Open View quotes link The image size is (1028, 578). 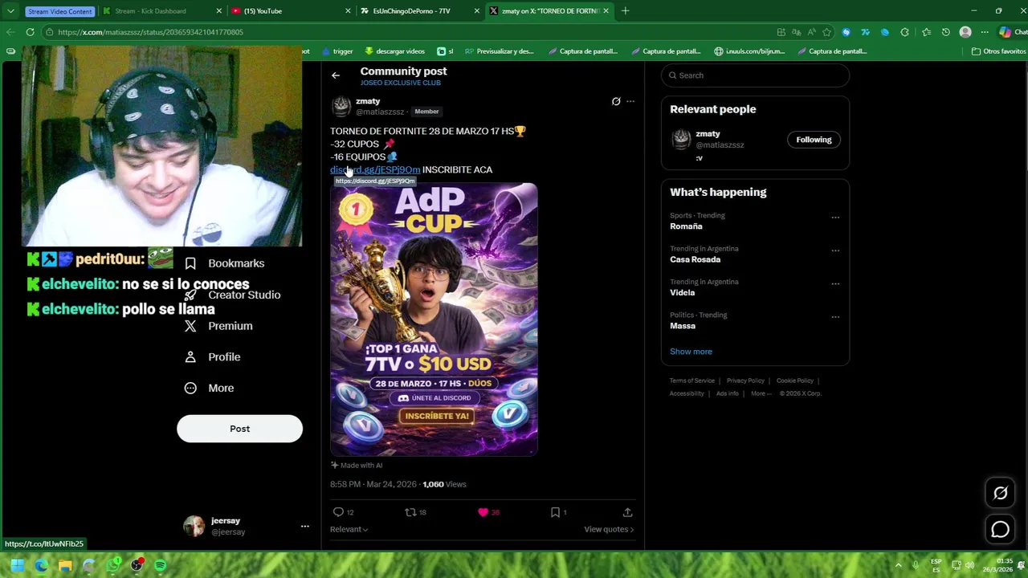(x=608, y=529)
